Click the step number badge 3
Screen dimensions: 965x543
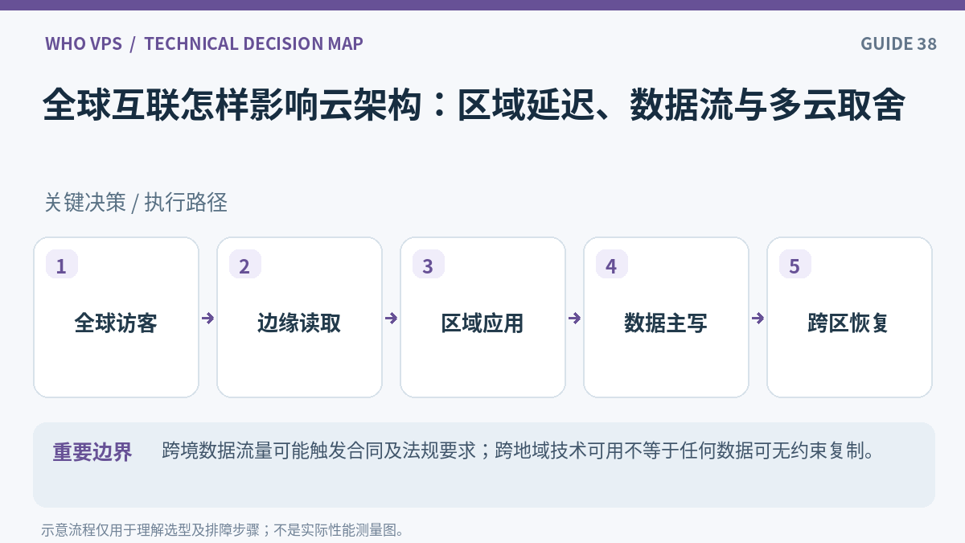point(429,265)
